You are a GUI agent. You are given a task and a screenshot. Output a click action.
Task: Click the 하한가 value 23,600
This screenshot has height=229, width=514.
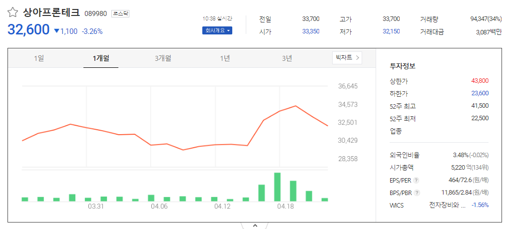[x=480, y=93]
